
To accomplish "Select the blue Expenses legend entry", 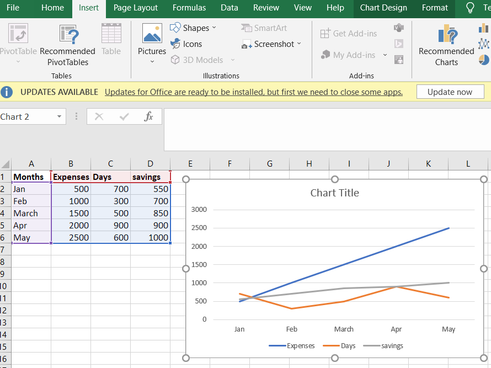I will 292,346.
